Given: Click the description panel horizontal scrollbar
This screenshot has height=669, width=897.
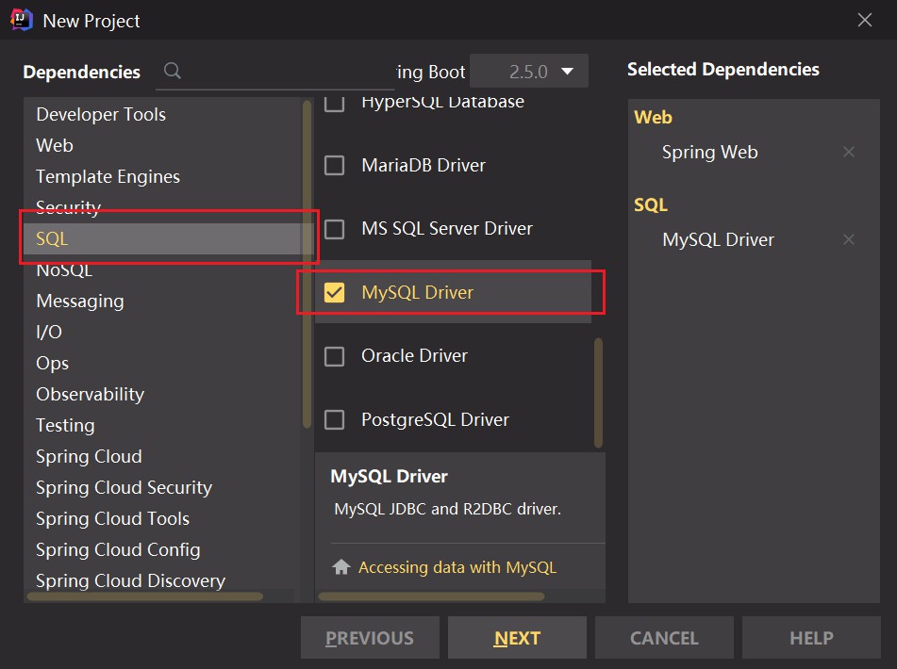Looking at the screenshot, I should (x=431, y=596).
